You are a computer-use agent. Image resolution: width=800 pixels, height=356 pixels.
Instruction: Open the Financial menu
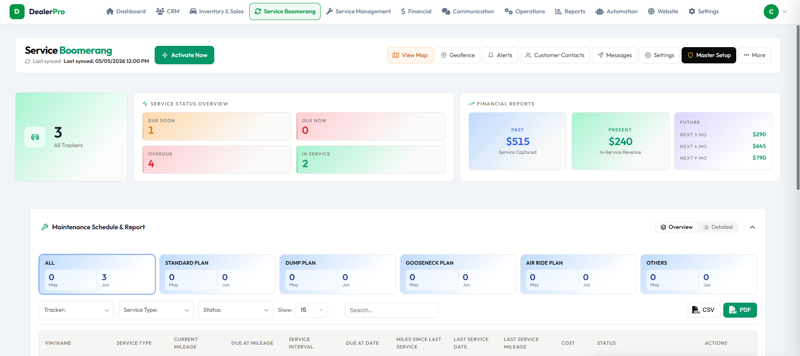click(416, 12)
